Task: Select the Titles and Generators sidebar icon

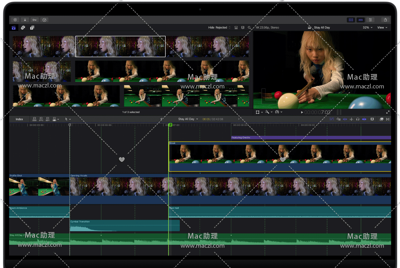Action: [x=32, y=28]
